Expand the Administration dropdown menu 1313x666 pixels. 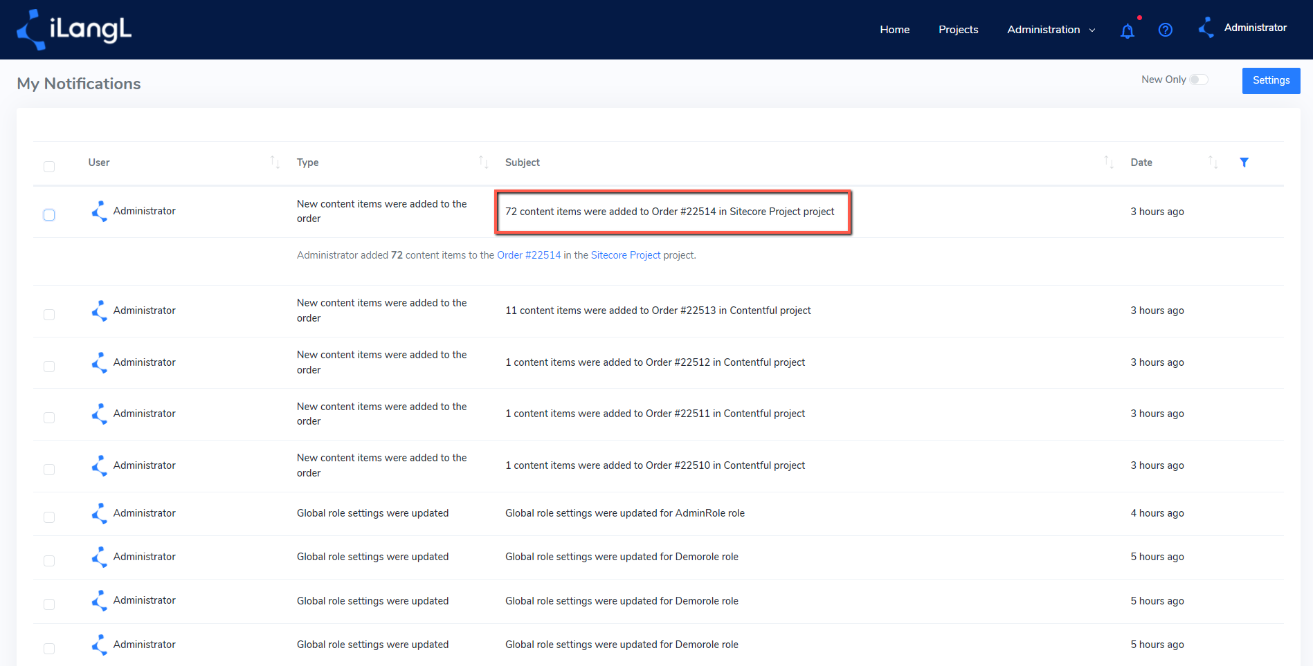click(1051, 30)
